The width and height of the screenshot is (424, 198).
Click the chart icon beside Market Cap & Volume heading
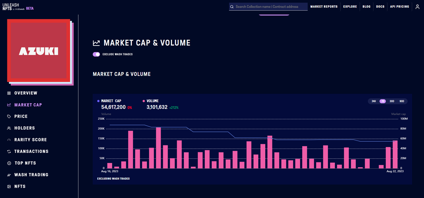click(96, 43)
